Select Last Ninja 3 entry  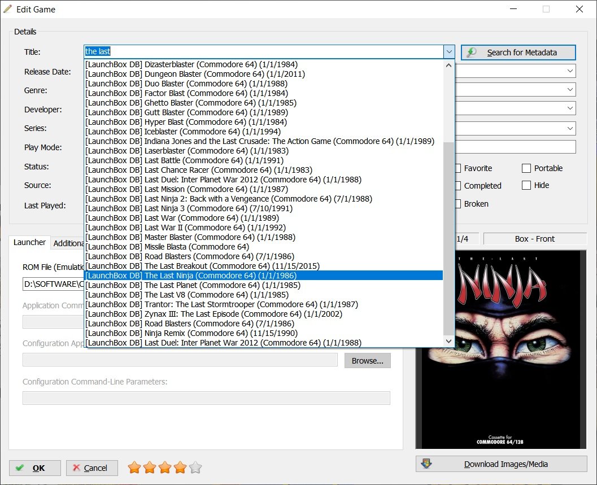click(x=263, y=208)
